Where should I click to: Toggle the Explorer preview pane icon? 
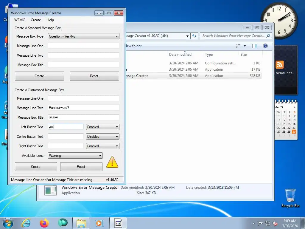tap(255, 46)
